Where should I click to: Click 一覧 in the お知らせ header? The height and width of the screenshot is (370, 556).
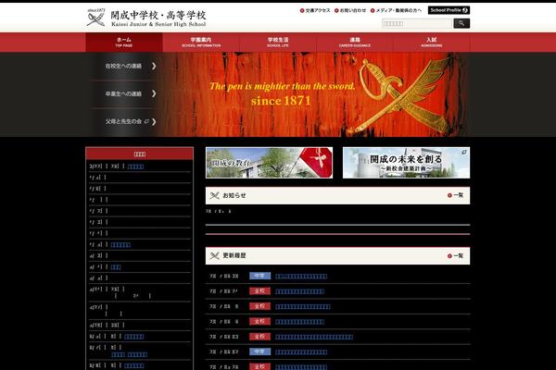455,195
